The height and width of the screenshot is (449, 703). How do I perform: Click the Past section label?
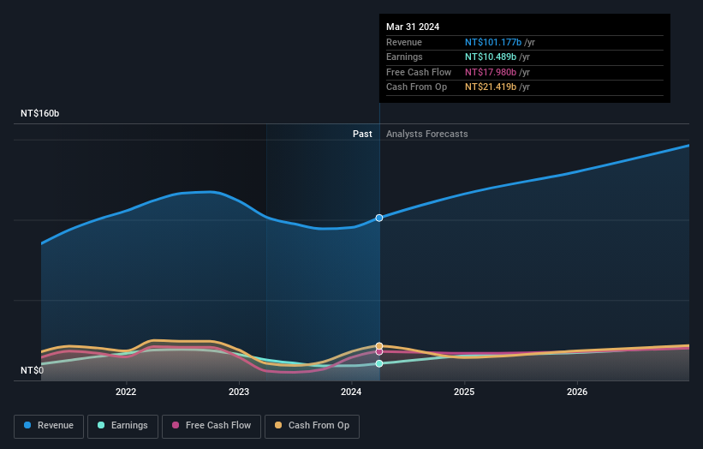point(362,134)
